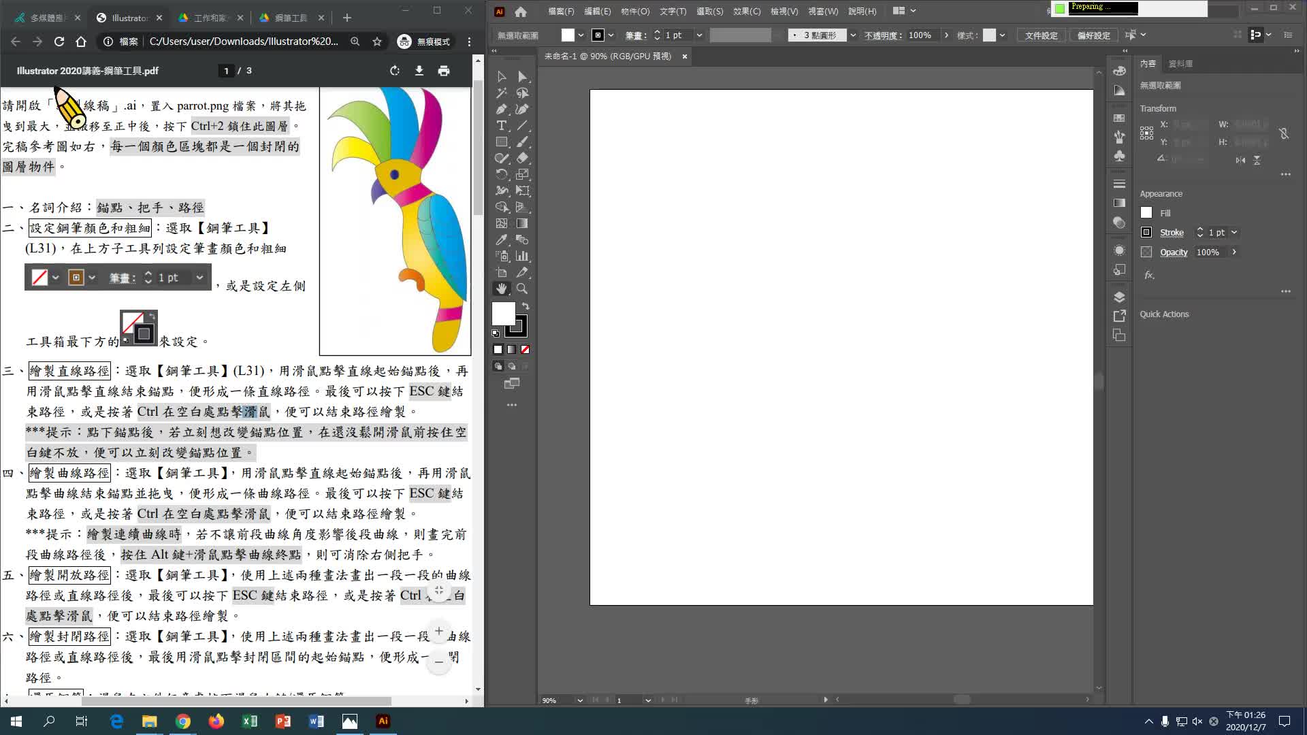Open the 物件(O) menu
Image resolution: width=1307 pixels, height=735 pixels.
(x=634, y=12)
